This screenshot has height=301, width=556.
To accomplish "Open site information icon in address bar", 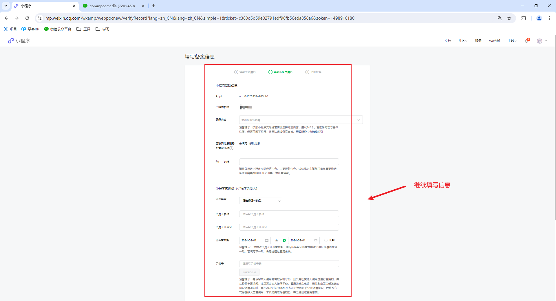I will click(40, 18).
